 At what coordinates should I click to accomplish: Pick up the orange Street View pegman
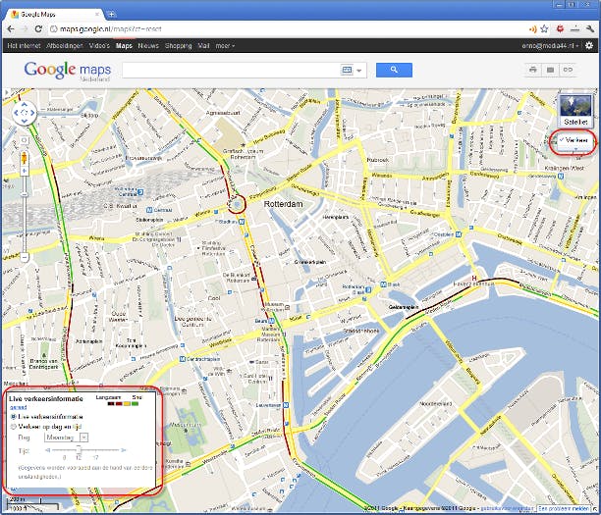coord(25,158)
